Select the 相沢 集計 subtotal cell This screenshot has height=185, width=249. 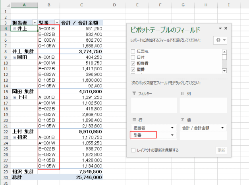(24, 172)
